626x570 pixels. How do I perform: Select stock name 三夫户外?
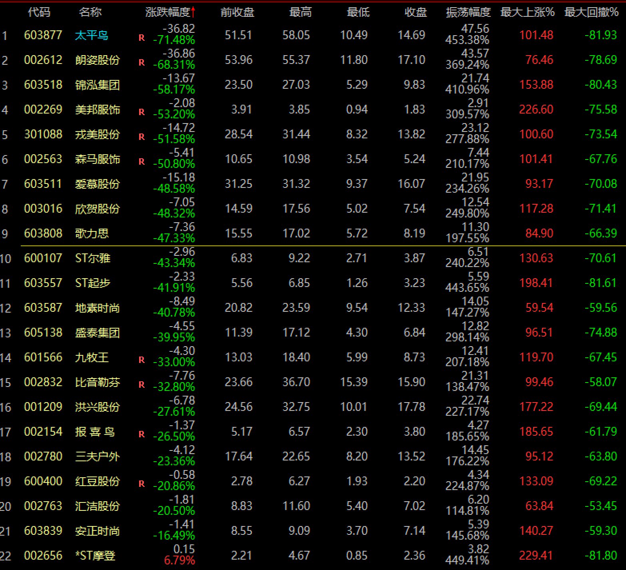(98, 456)
